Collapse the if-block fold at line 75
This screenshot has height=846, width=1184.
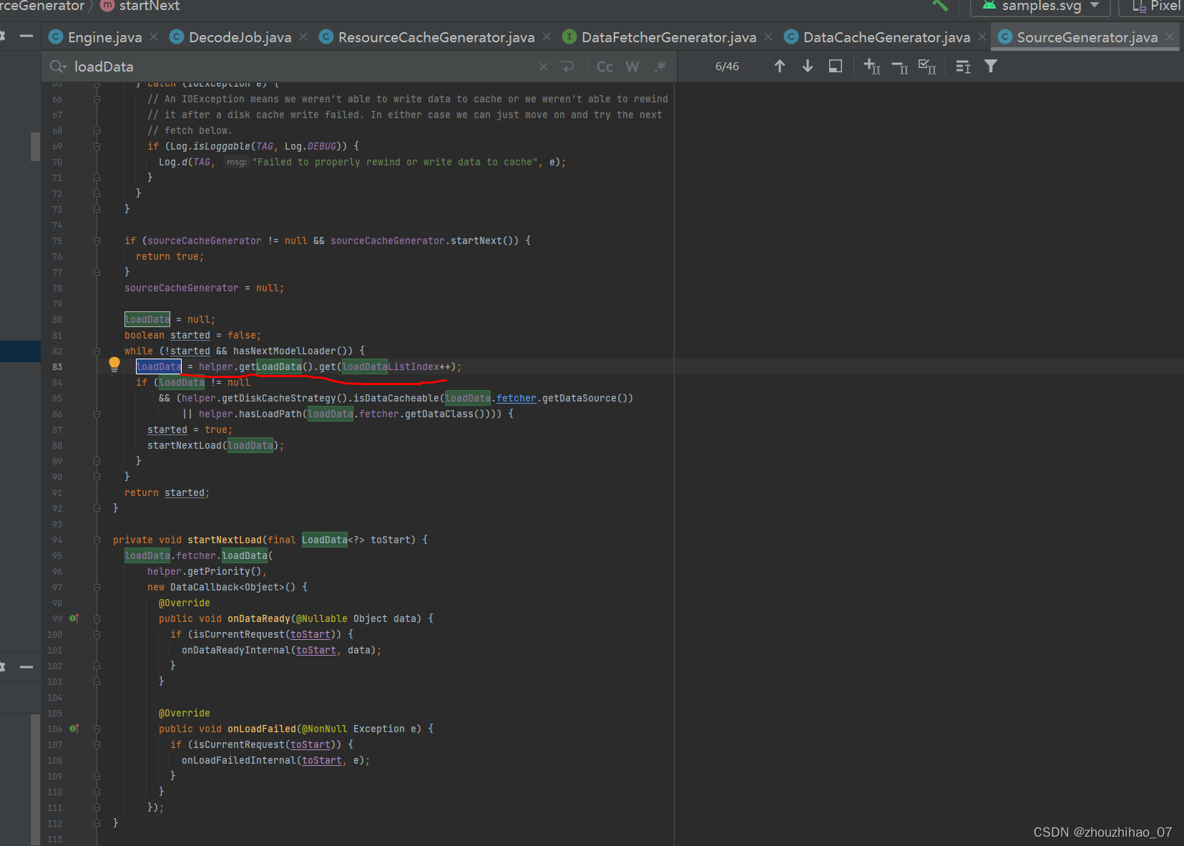tap(97, 241)
